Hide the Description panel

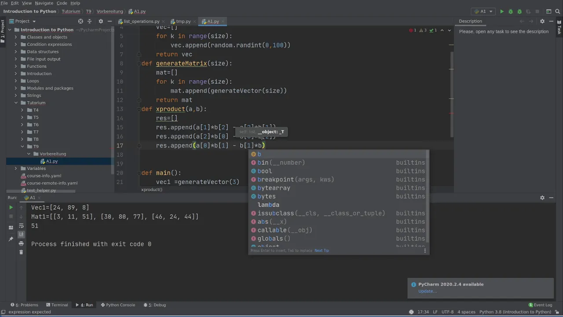pos(551,21)
